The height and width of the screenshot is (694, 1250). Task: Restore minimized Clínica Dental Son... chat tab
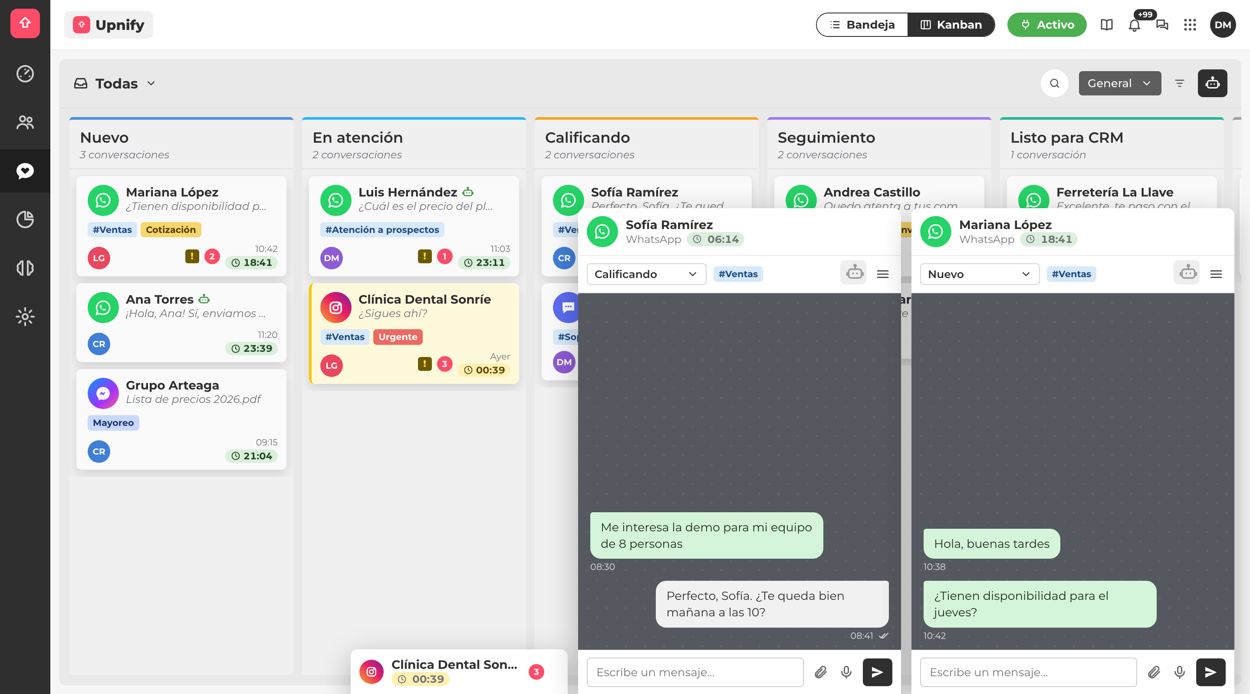pyautogui.click(x=459, y=672)
